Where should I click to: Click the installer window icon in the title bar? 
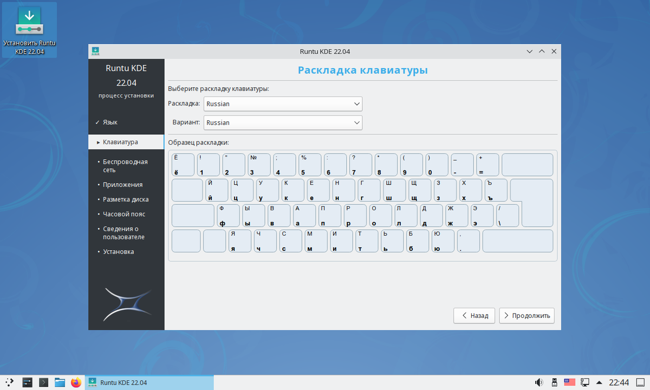click(x=95, y=51)
